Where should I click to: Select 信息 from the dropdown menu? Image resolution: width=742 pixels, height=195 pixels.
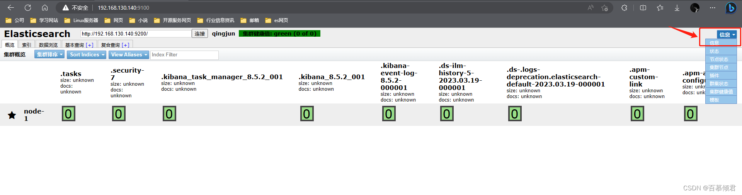tap(721, 43)
